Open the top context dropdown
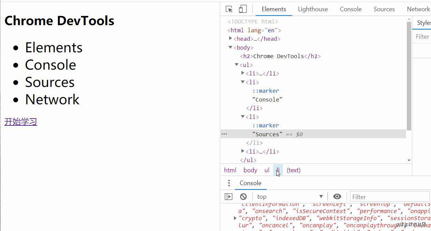The width and height of the screenshot is (431, 231). pos(290,197)
